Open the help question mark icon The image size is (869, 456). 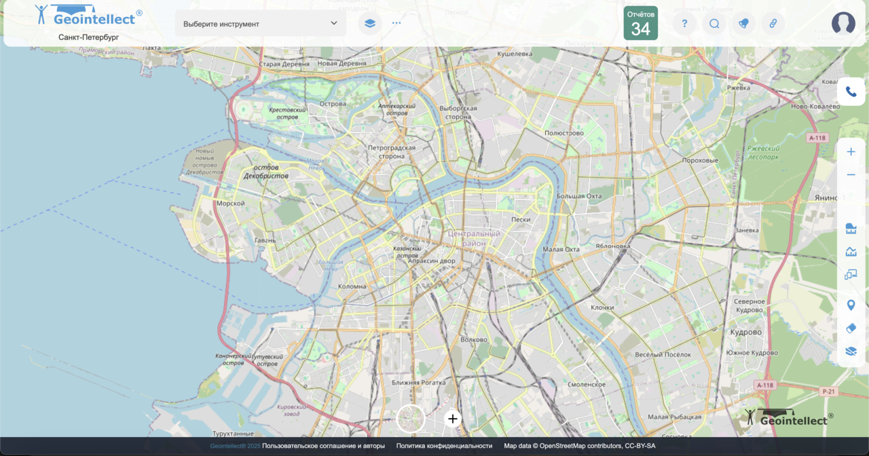(x=684, y=24)
